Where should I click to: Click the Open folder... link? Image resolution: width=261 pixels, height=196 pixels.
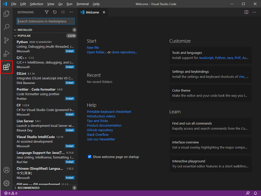(x=97, y=52)
